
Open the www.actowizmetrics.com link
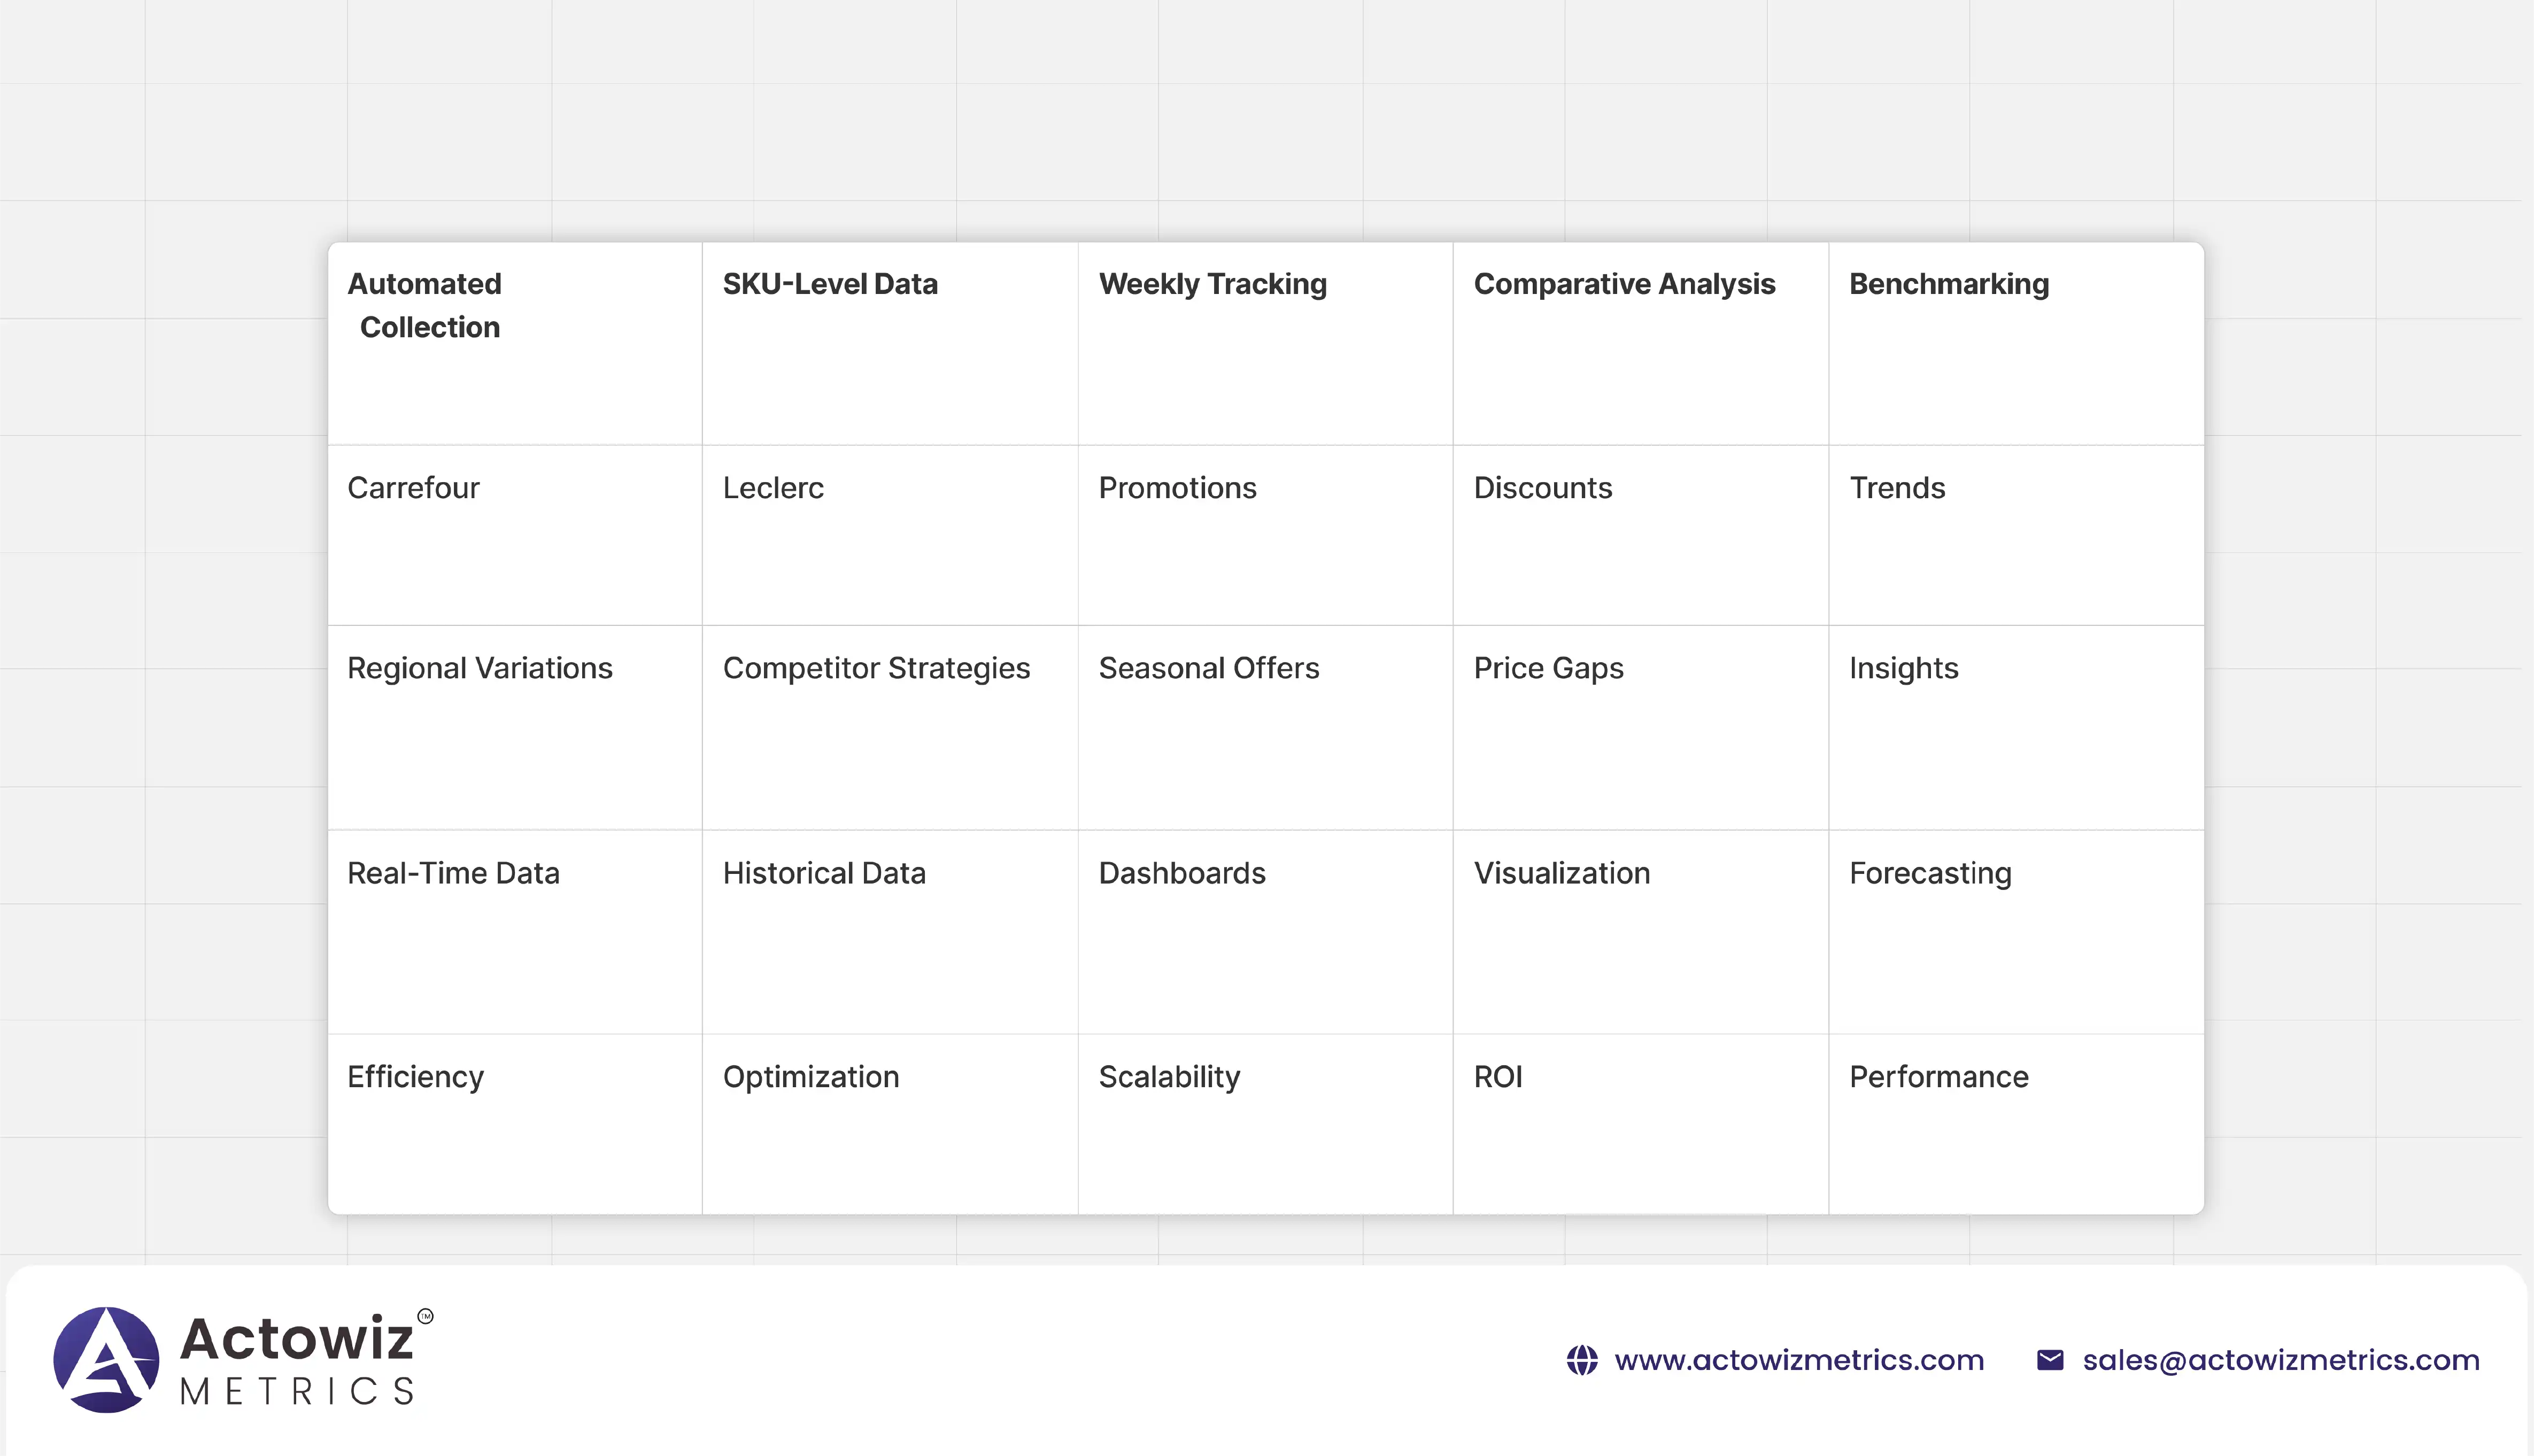point(1798,1360)
